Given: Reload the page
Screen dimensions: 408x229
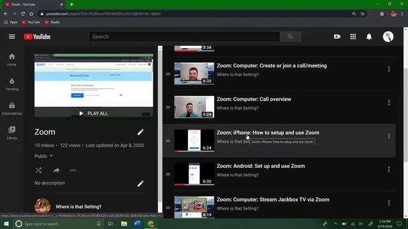Looking at the screenshot, I should coord(23,14).
